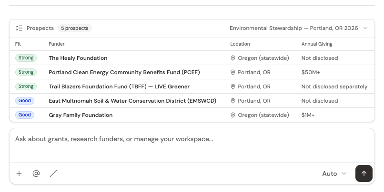The height and width of the screenshot is (192, 384).
Task: Click Strong badge in Trail Blazers row
Action: 26,86
